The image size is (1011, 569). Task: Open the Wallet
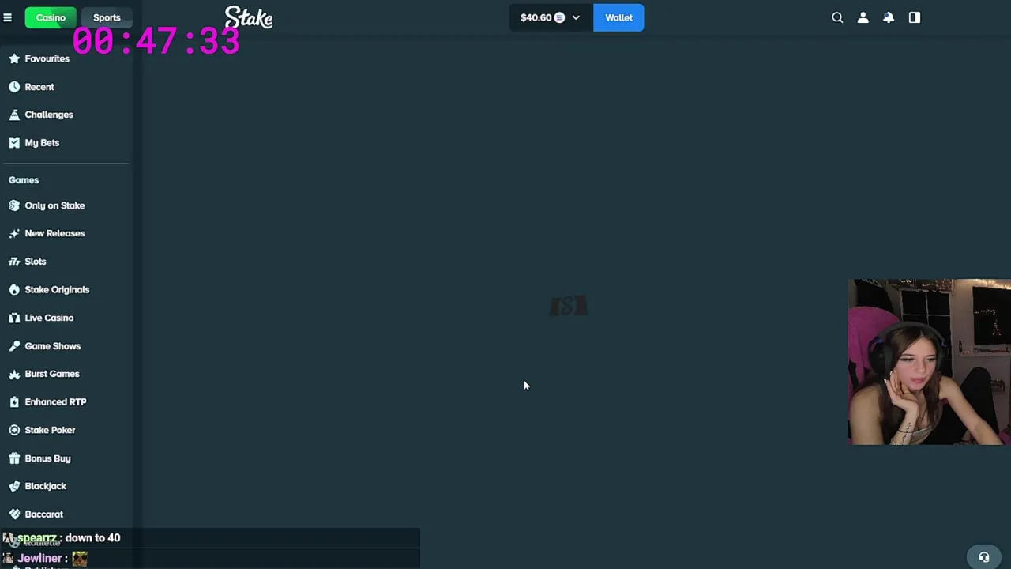tap(618, 17)
